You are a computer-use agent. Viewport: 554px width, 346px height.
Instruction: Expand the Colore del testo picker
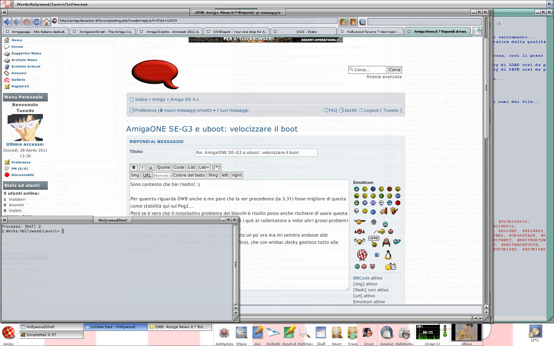tap(189, 175)
